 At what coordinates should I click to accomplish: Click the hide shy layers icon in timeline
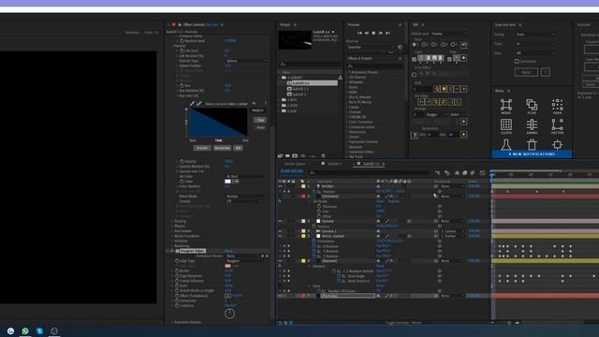point(457,173)
